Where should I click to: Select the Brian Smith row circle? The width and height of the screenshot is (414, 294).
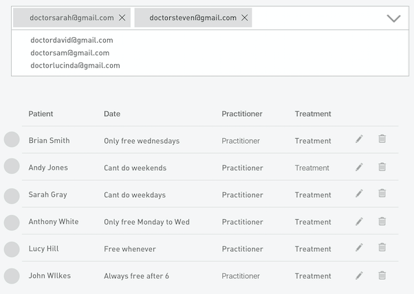point(12,139)
